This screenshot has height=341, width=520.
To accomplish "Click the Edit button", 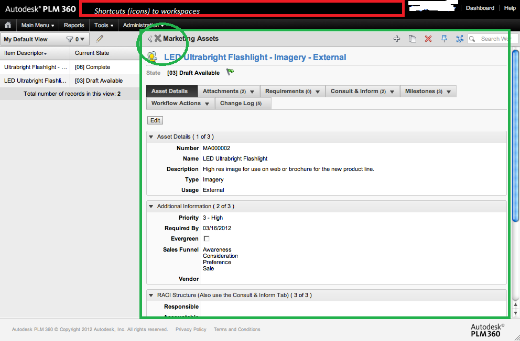I will coord(155,120).
